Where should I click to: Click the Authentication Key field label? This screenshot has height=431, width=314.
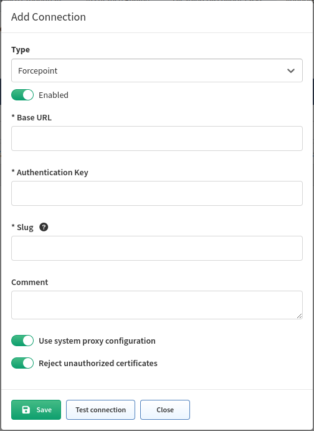point(50,172)
